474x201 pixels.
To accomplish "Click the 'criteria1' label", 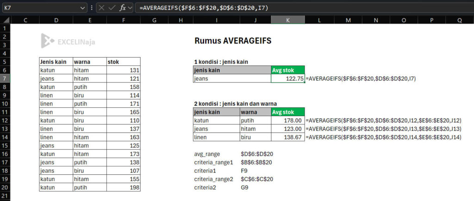I will point(205,171).
